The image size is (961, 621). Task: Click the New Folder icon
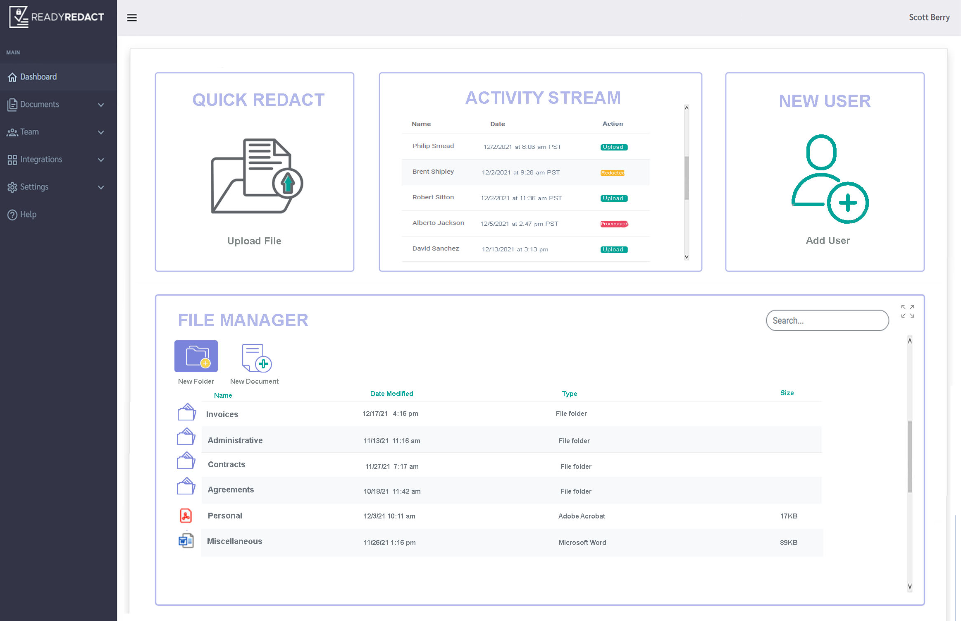point(196,356)
